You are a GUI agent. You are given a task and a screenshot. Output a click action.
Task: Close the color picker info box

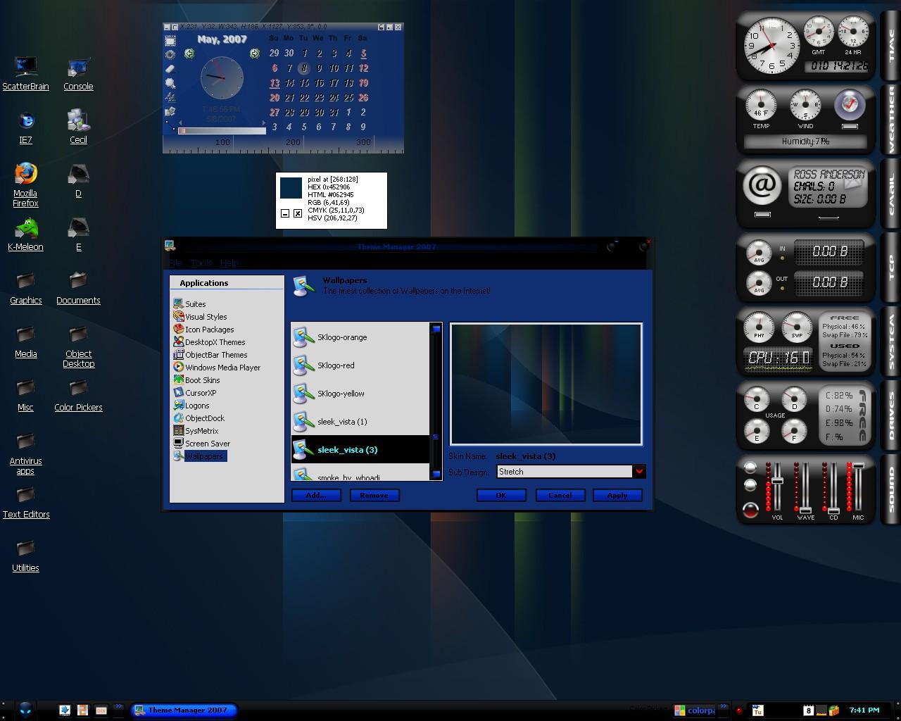298,213
